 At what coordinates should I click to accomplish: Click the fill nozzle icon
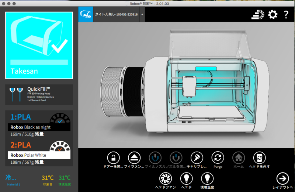point(155,158)
